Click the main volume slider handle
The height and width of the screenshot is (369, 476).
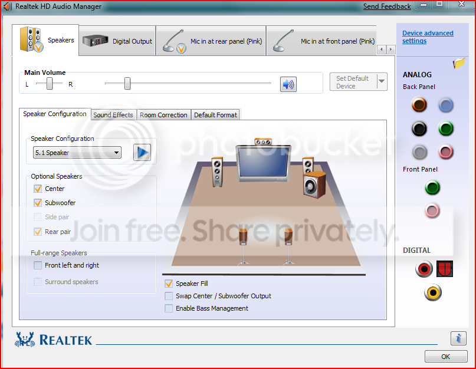(127, 84)
